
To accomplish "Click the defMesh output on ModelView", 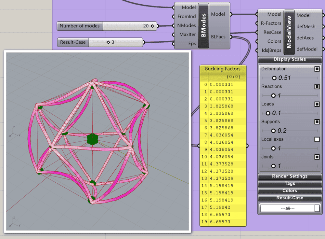I will pyautogui.click(x=322, y=26).
